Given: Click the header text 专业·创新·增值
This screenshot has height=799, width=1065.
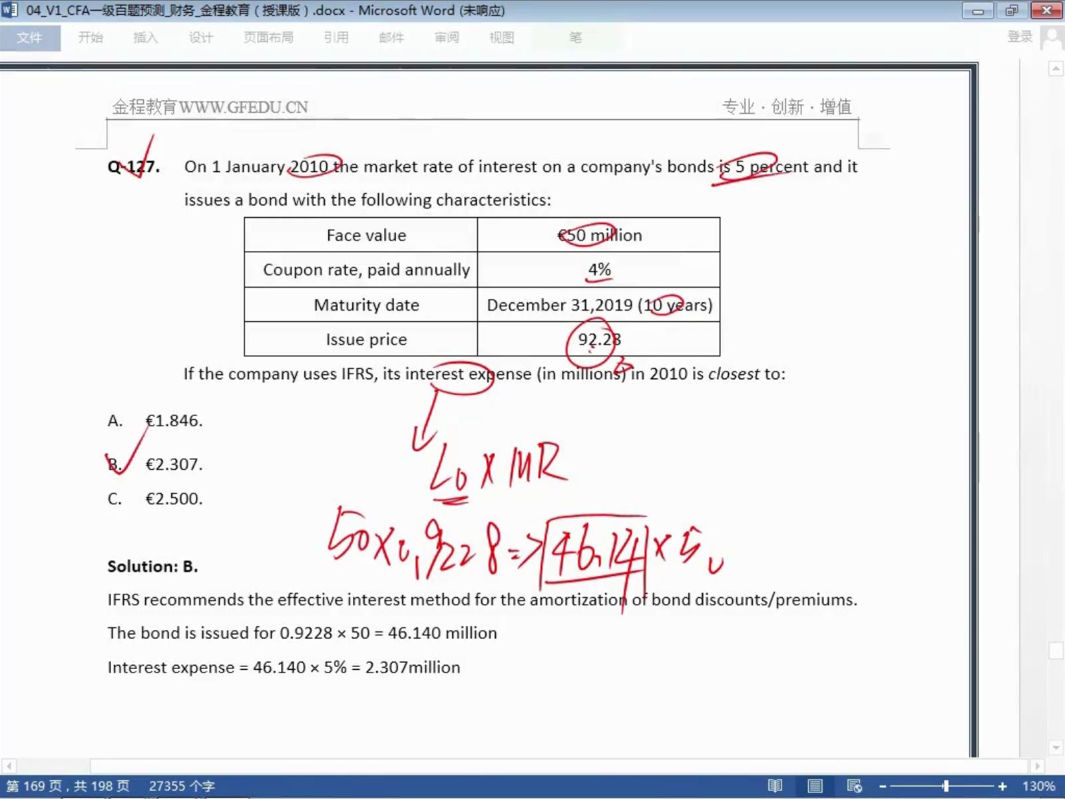Looking at the screenshot, I should point(787,107).
